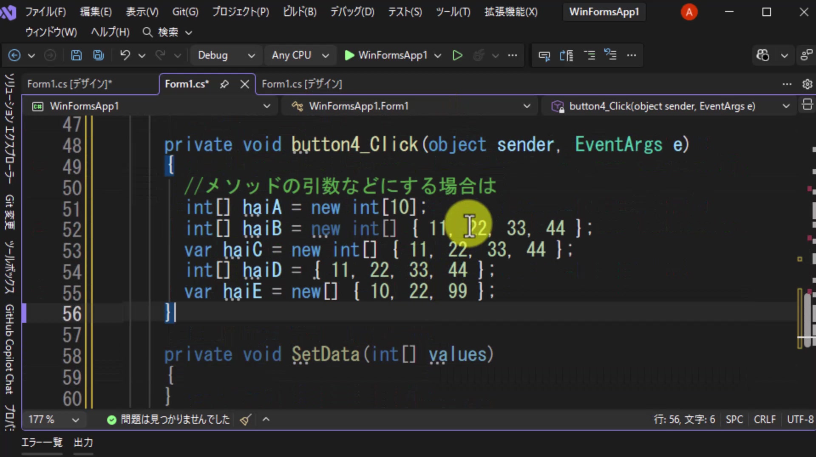Open the エラー一覧 panel tab
The width and height of the screenshot is (816, 457).
tap(42, 443)
